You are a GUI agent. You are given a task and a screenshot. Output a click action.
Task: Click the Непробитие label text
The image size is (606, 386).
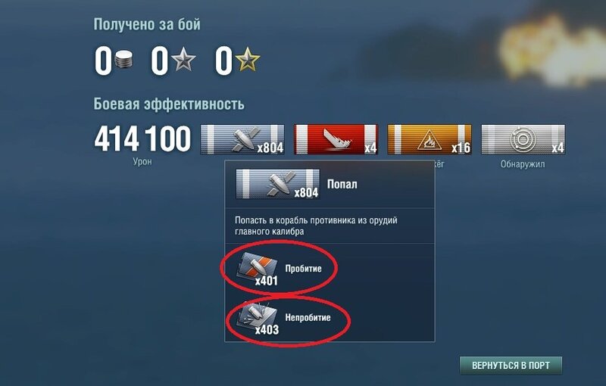[x=308, y=318]
